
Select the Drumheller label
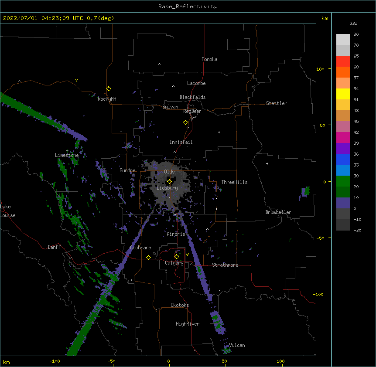coord(278,212)
